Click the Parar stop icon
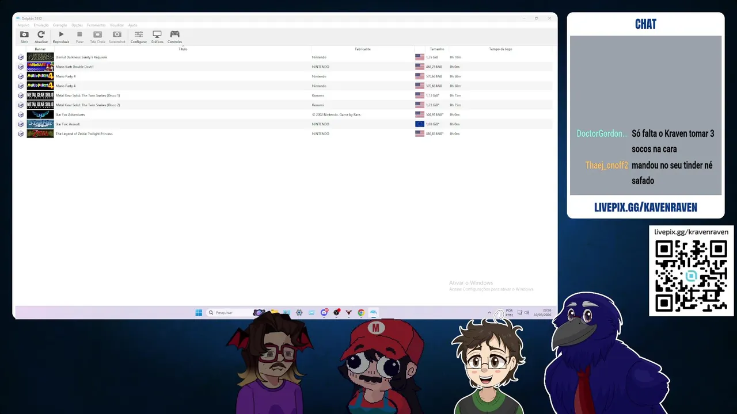 (x=79, y=37)
